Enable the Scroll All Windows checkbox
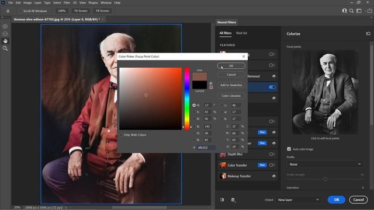Image resolution: width=374 pixels, height=210 pixels. click(x=20, y=11)
